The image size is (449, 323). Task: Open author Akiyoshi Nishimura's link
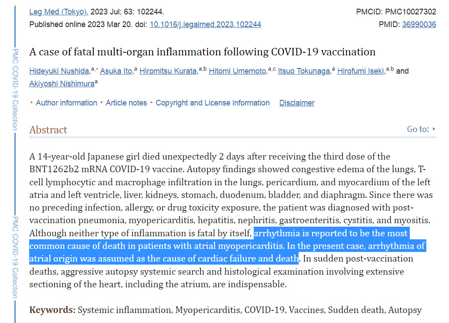click(61, 84)
